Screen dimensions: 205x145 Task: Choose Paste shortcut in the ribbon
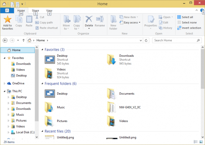[47, 28]
